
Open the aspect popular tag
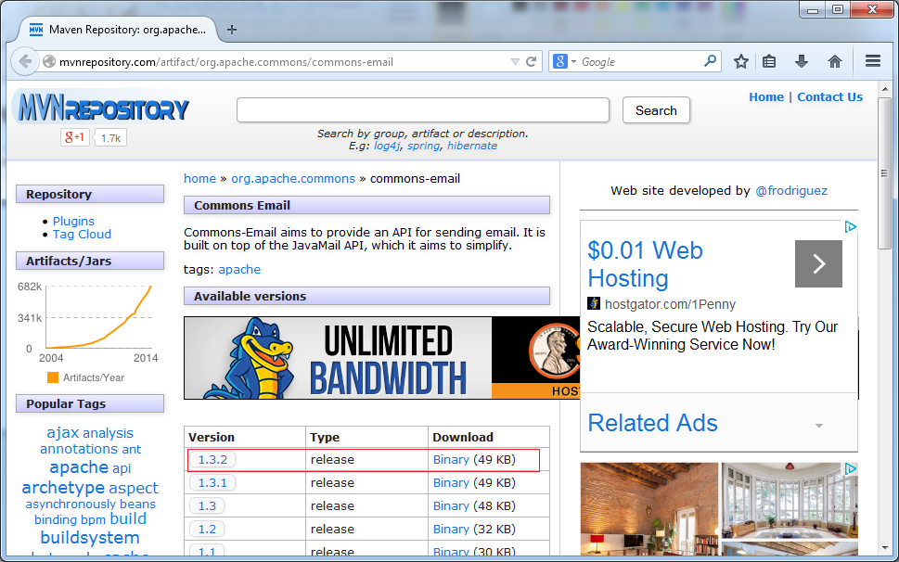pyautogui.click(x=133, y=488)
